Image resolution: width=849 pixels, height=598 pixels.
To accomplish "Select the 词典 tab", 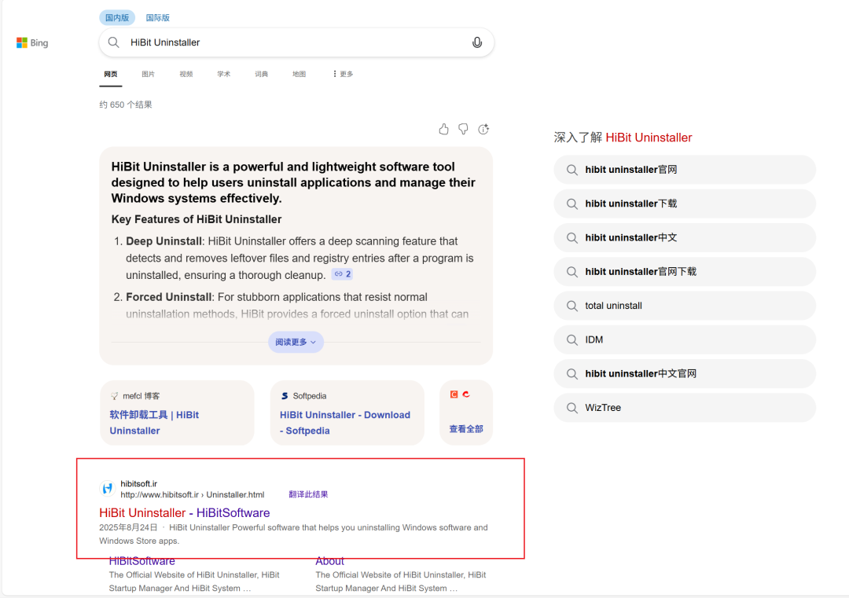I will [x=262, y=74].
